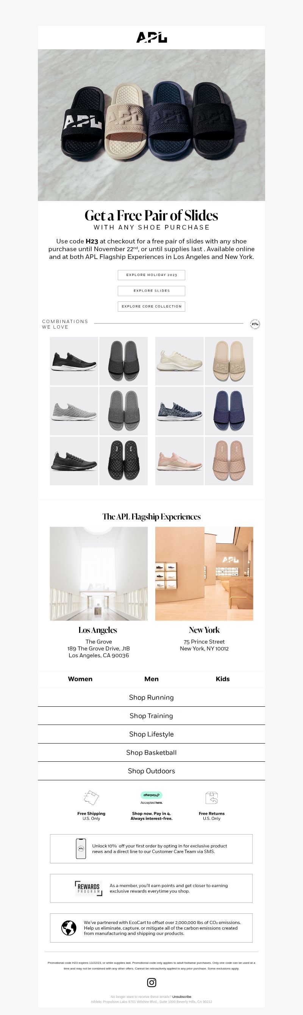Click the circular APL badge emblem
The width and height of the screenshot is (303, 1015).
pyautogui.click(x=255, y=324)
